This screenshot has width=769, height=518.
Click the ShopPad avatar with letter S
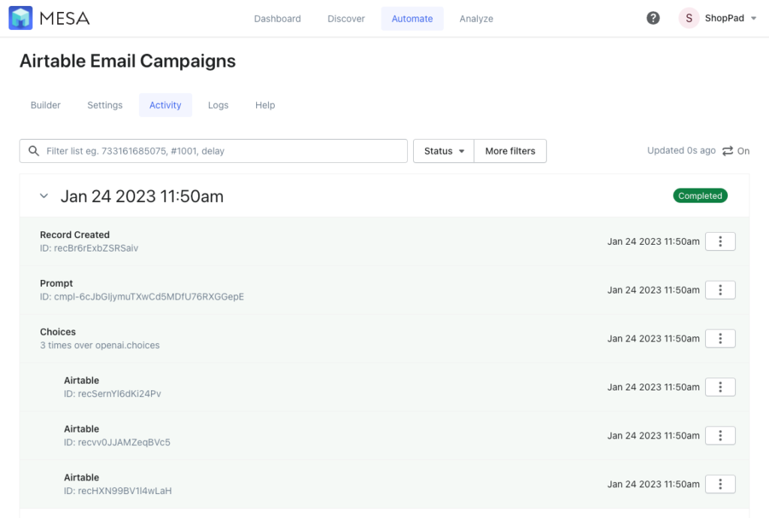point(689,18)
